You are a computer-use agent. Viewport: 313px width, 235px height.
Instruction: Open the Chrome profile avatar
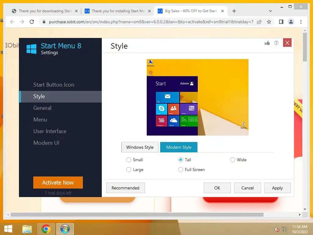pyautogui.click(x=291, y=22)
